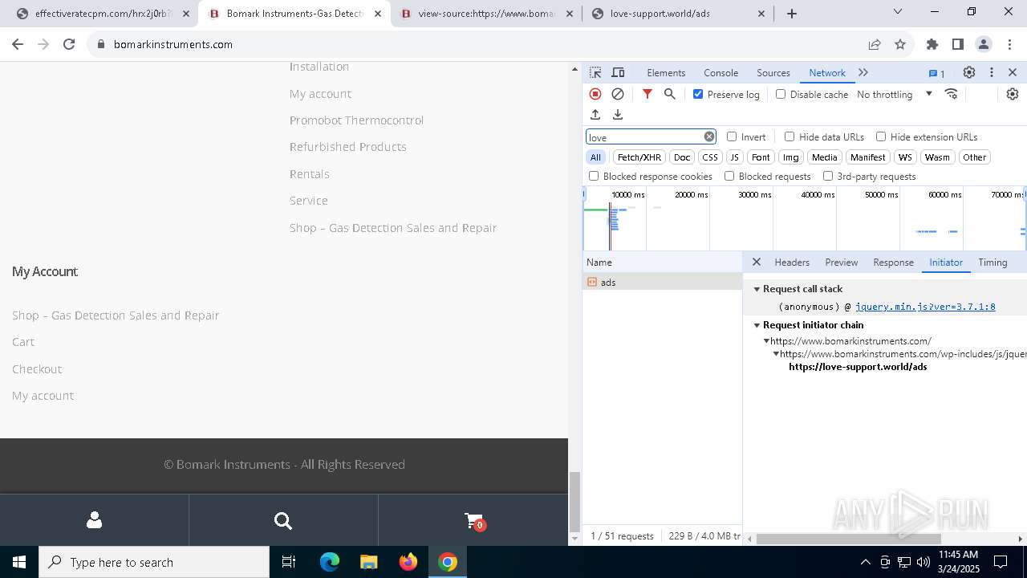The image size is (1027, 578).
Task: Clear the 'love' filter text
Action: click(709, 136)
